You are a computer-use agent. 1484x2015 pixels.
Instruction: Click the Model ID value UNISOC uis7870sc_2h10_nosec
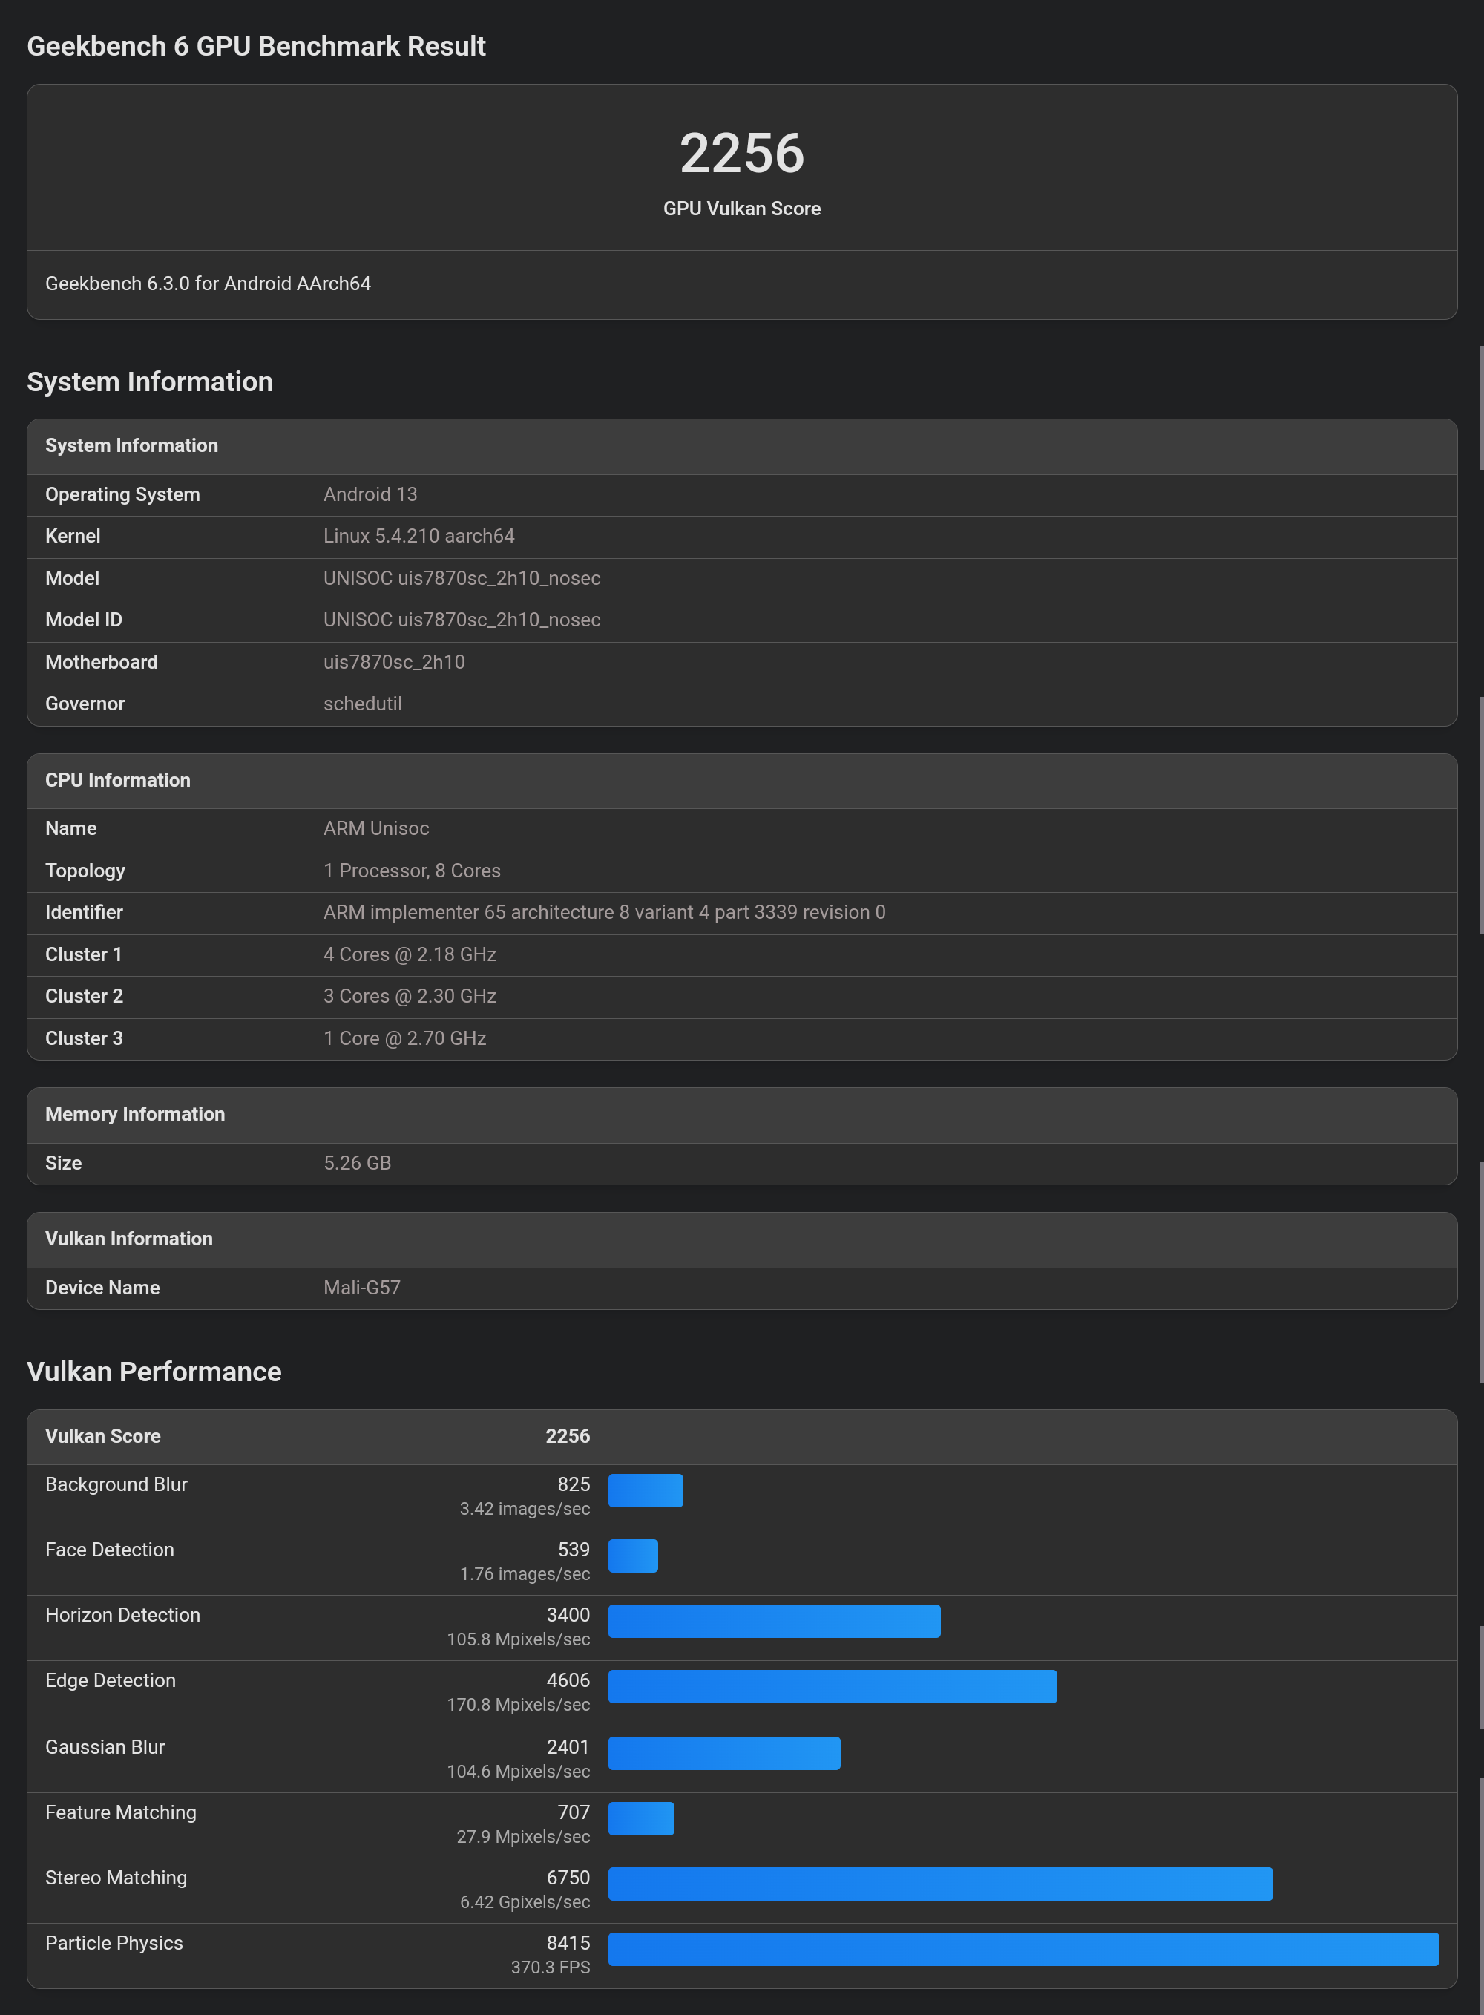point(462,620)
